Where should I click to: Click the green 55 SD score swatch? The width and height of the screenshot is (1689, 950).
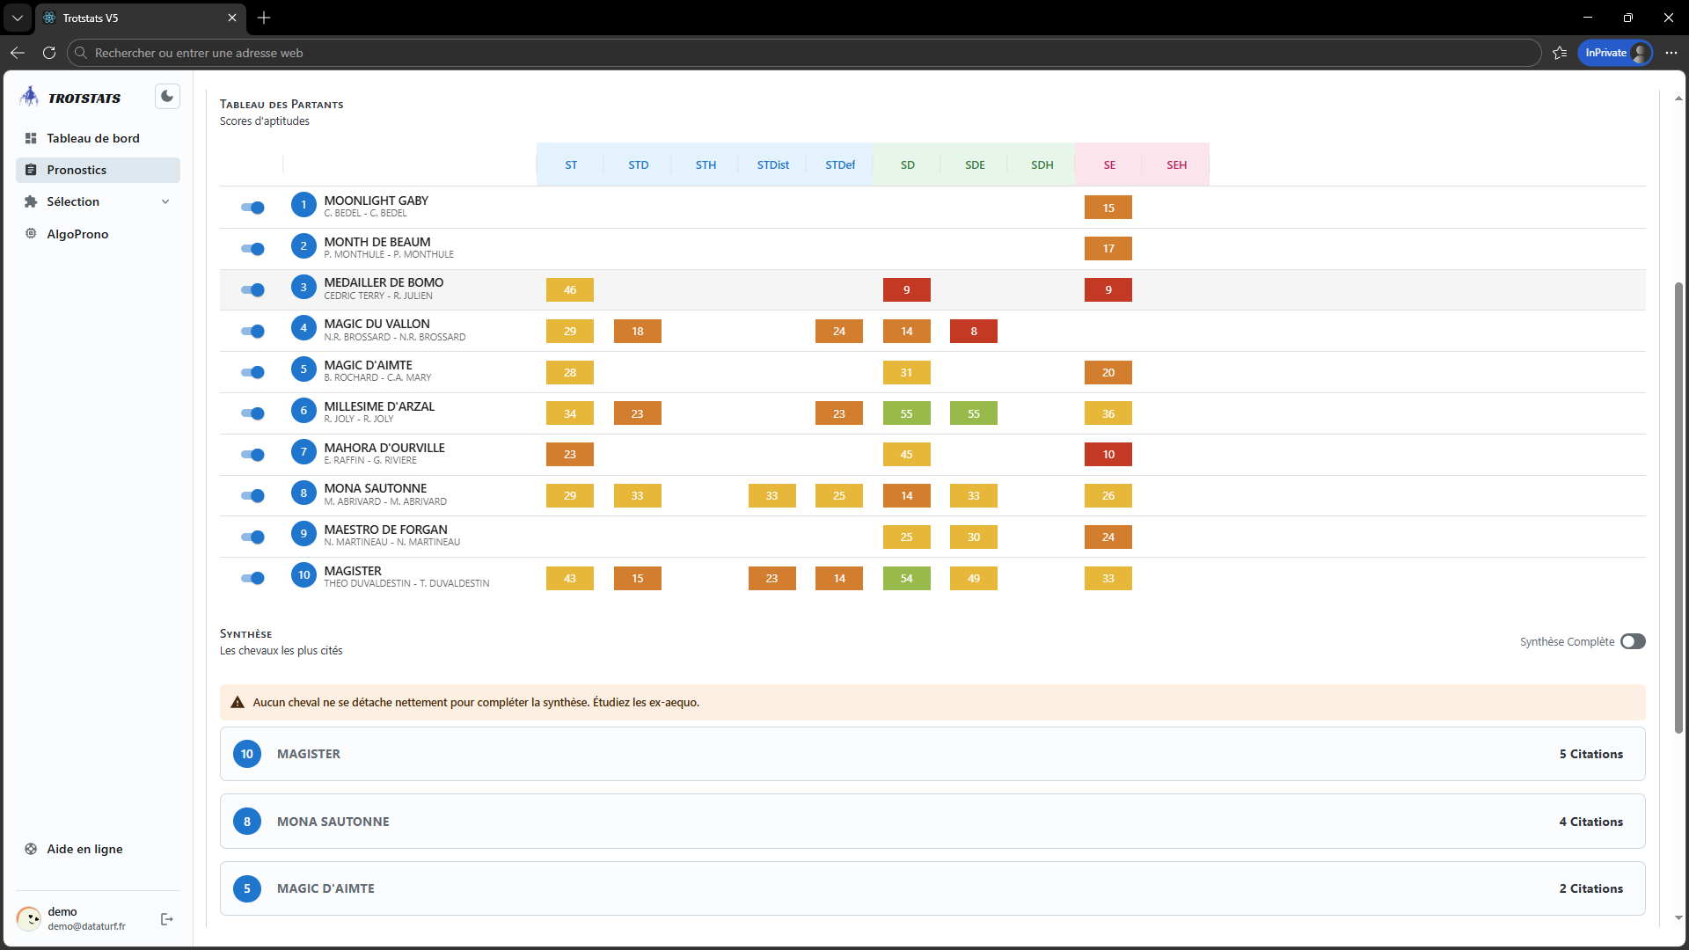pos(906,413)
